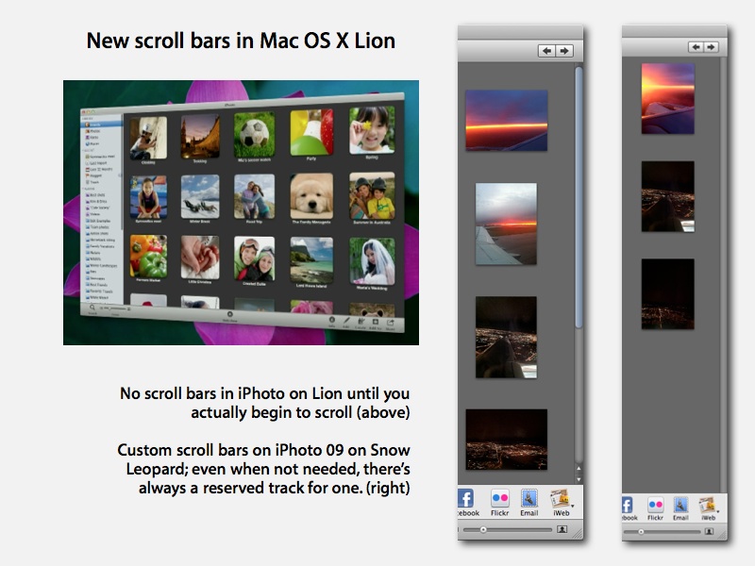
Task: Open the snow sledding Winter Break event
Action: [x=200, y=196]
